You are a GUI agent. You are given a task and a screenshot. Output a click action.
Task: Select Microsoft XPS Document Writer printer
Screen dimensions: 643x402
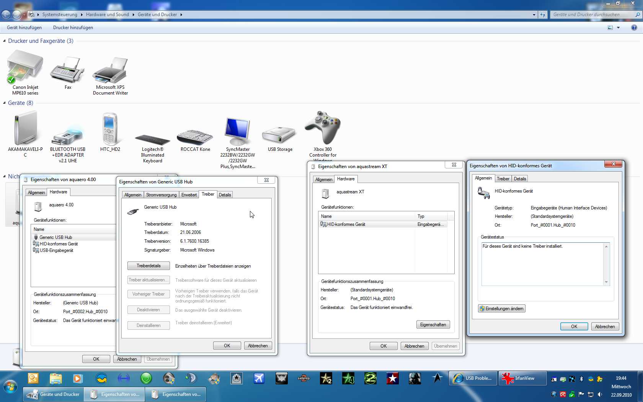coord(110,75)
